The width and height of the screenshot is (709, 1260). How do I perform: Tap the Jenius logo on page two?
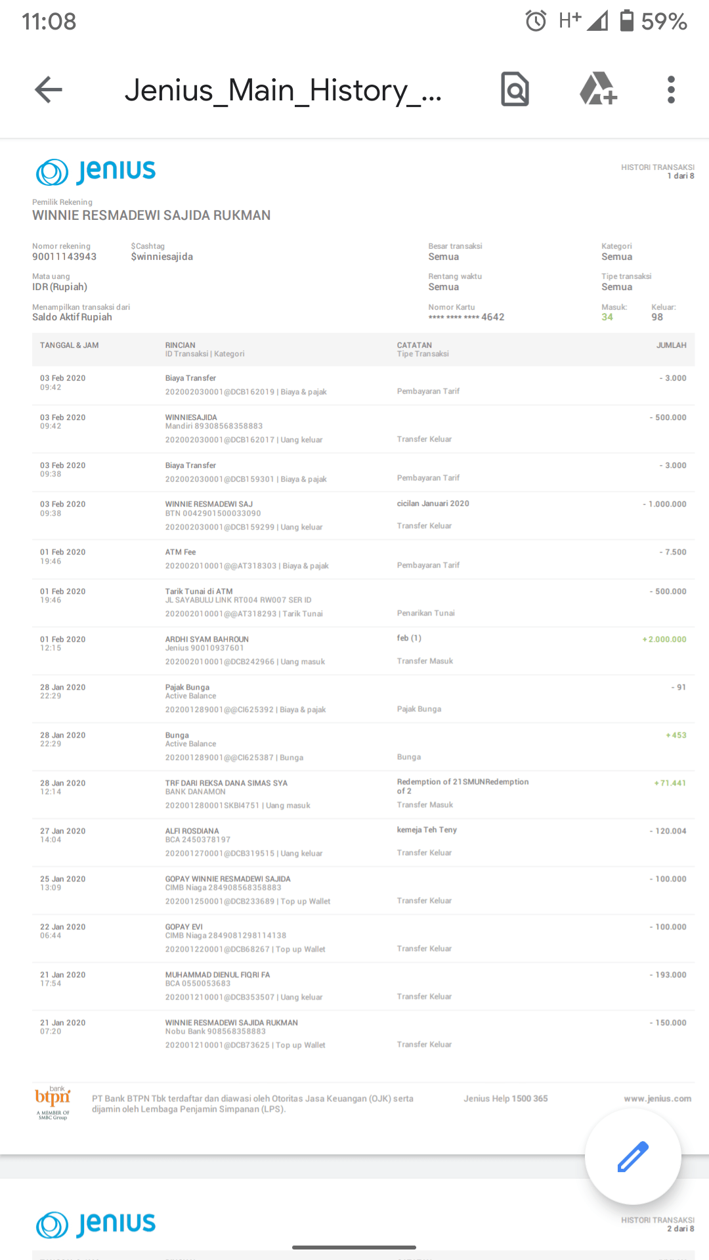96,1225
